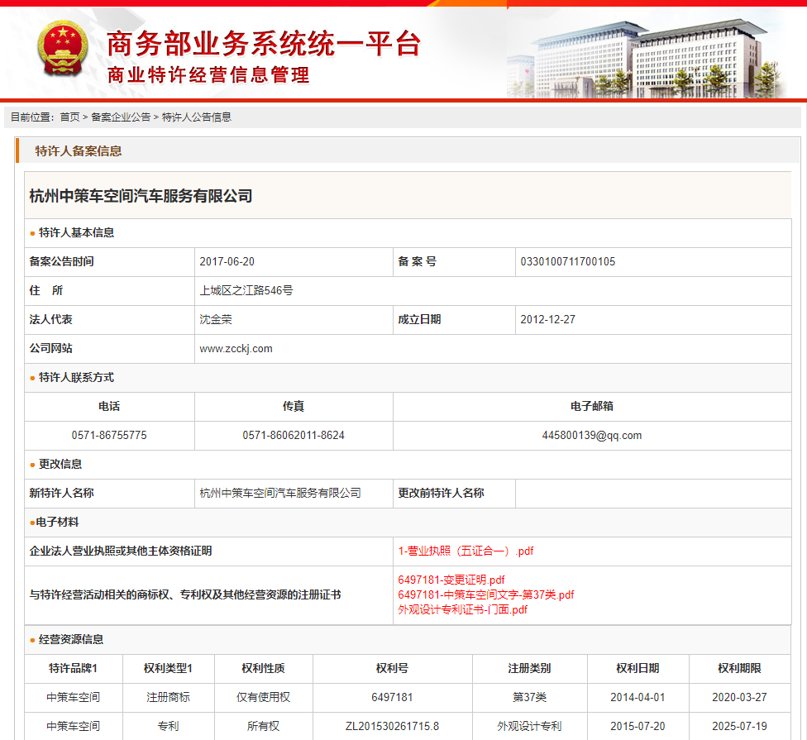Click record number 0330100711700105

568,262
